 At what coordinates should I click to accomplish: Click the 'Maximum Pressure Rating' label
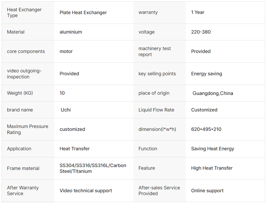[28, 129]
